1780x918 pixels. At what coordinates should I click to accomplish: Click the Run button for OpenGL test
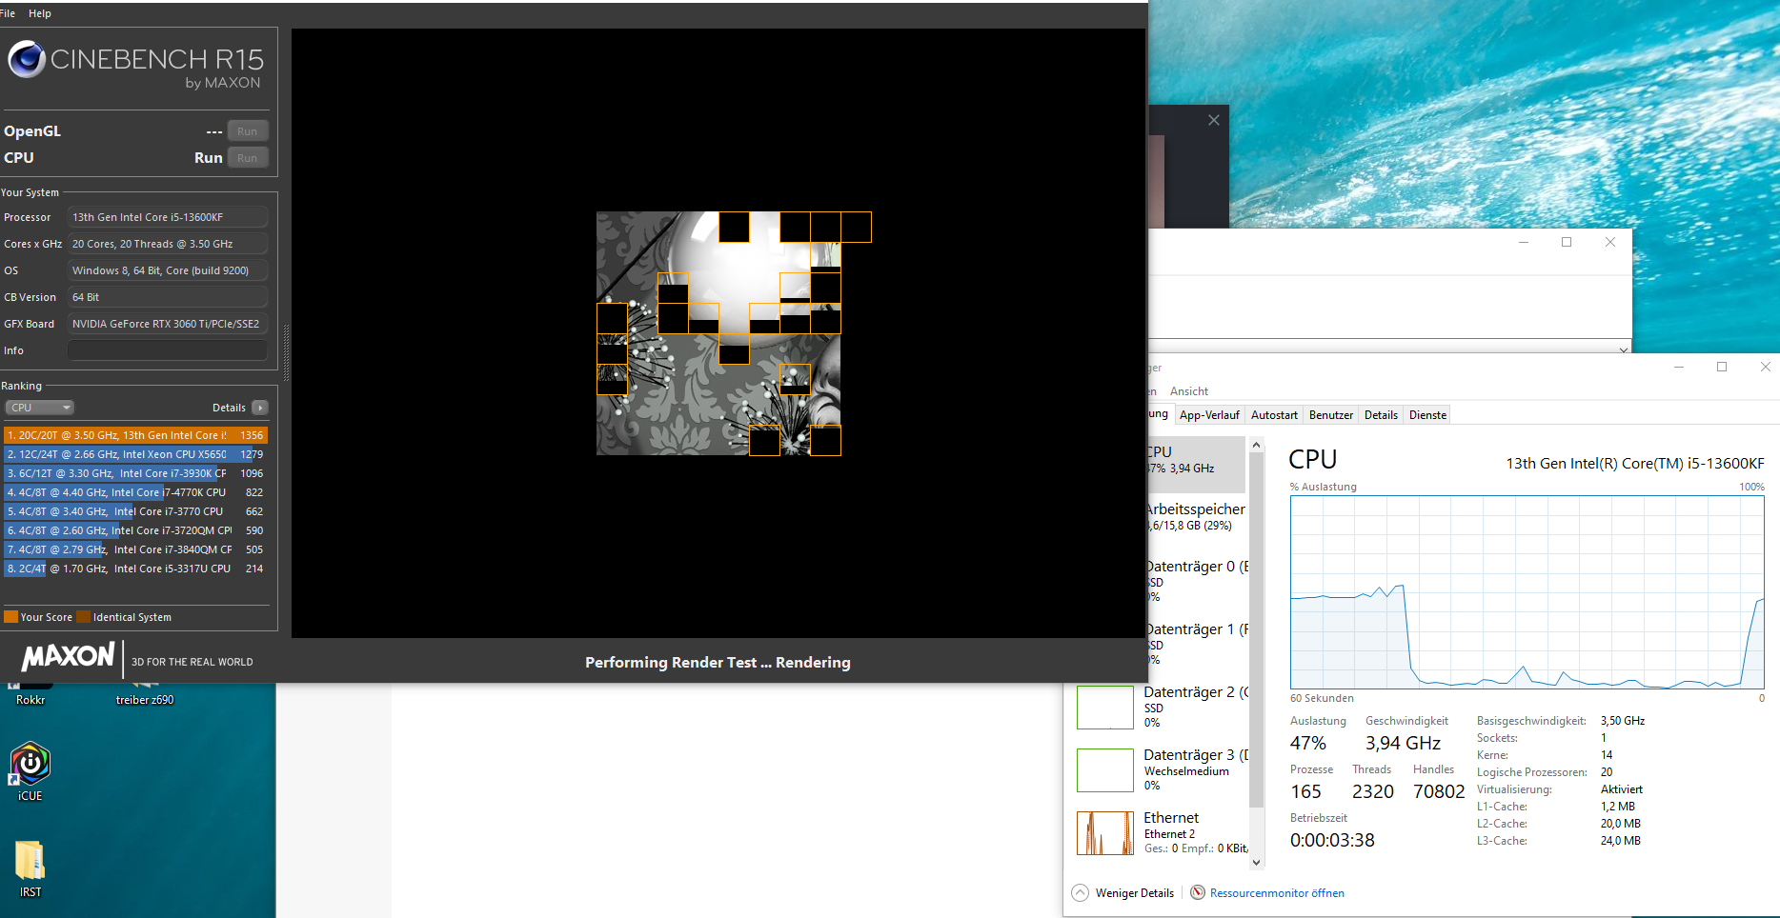[248, 131]
